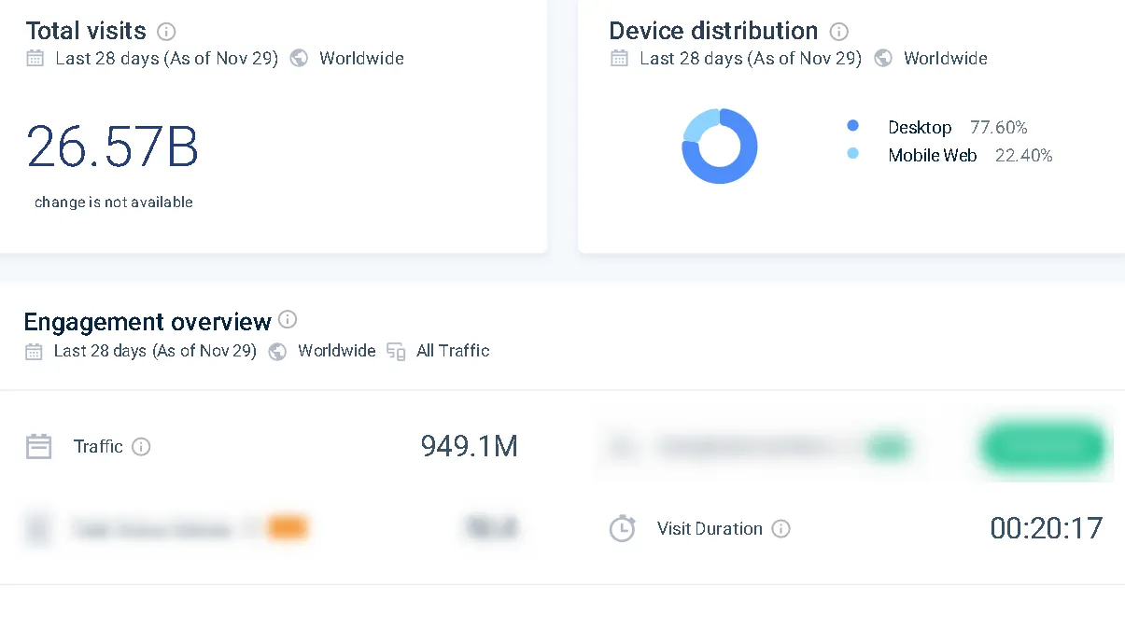Click the Traffic row calendar icon

(38, 447)
